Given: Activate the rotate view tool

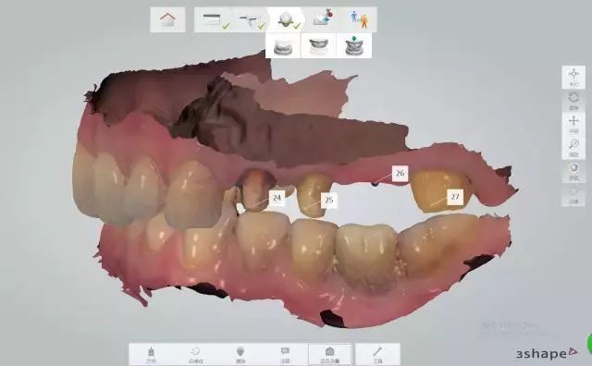Looking at the screenshot, I should 573,101.
